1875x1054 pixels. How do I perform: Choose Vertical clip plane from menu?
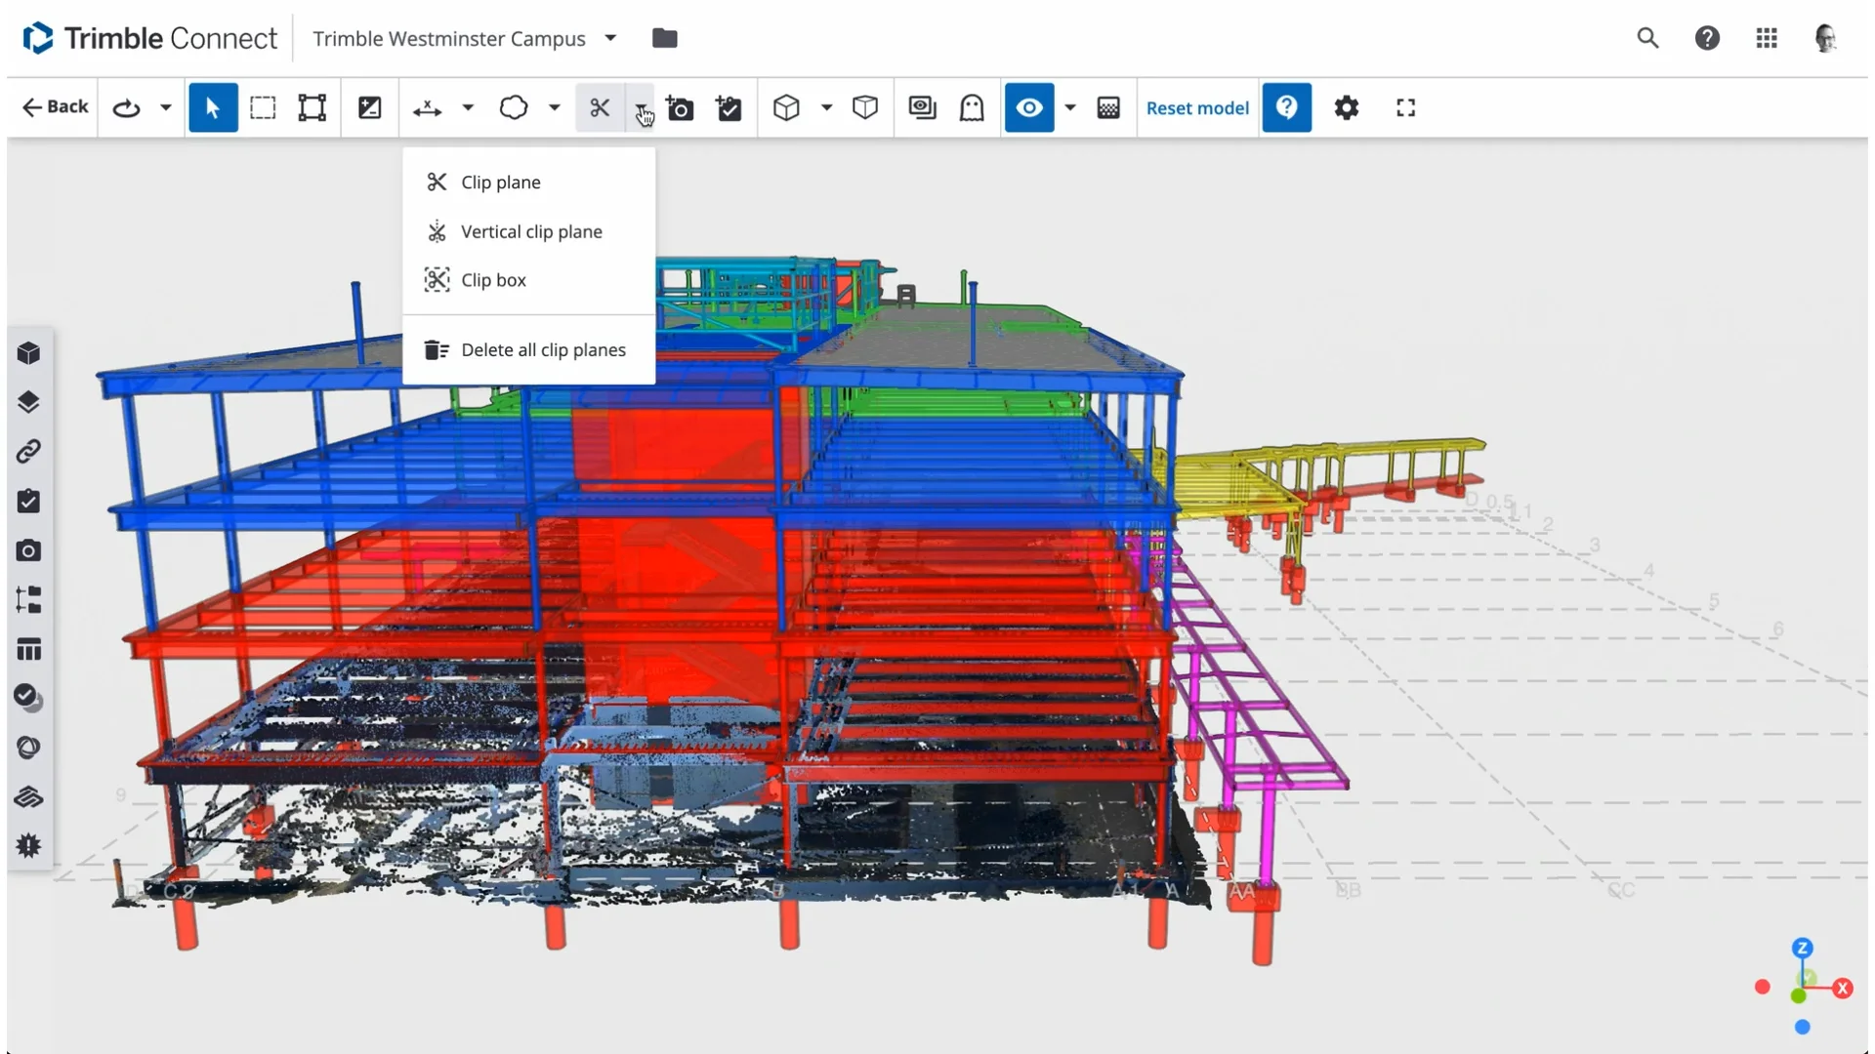click(x=530, y=231)
